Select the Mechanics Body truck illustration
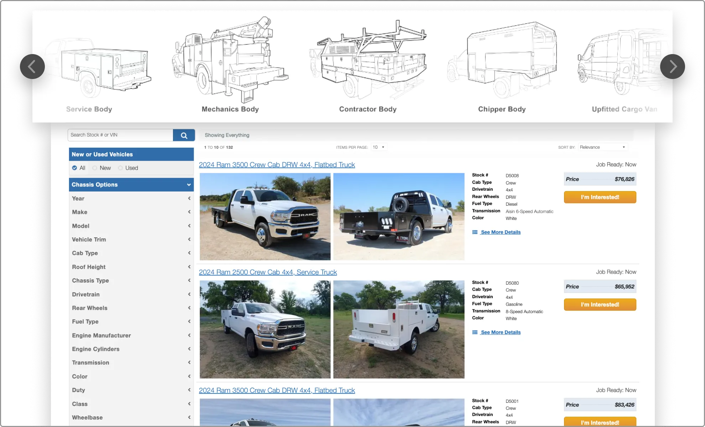 coord(230,60)
